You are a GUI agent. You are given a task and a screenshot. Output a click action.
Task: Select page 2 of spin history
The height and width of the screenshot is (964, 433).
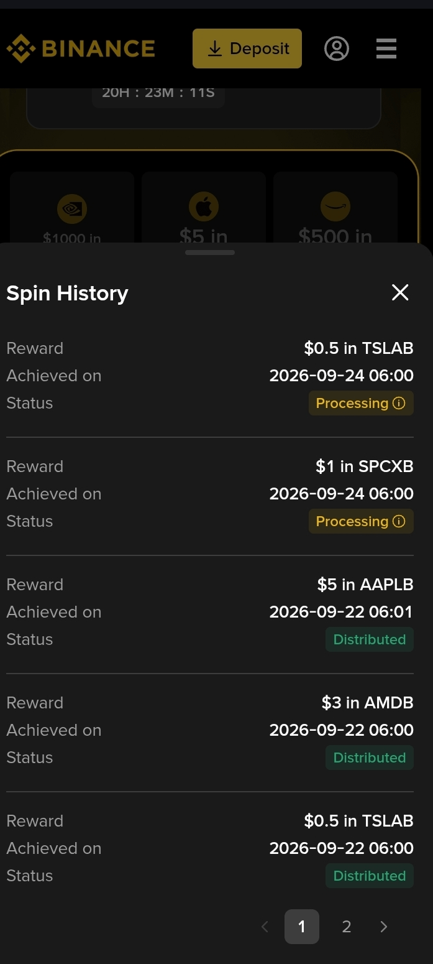[x=347, y=927]
